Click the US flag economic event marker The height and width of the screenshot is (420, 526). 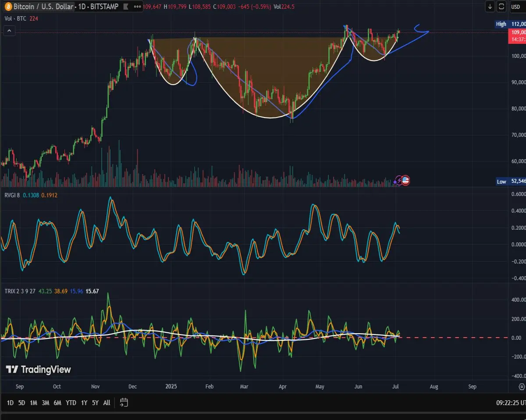click(405, 180)
